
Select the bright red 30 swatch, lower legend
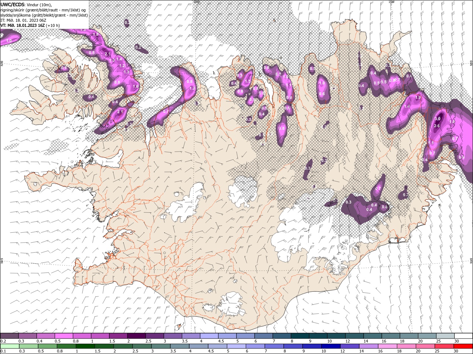[x=463, y=346]
